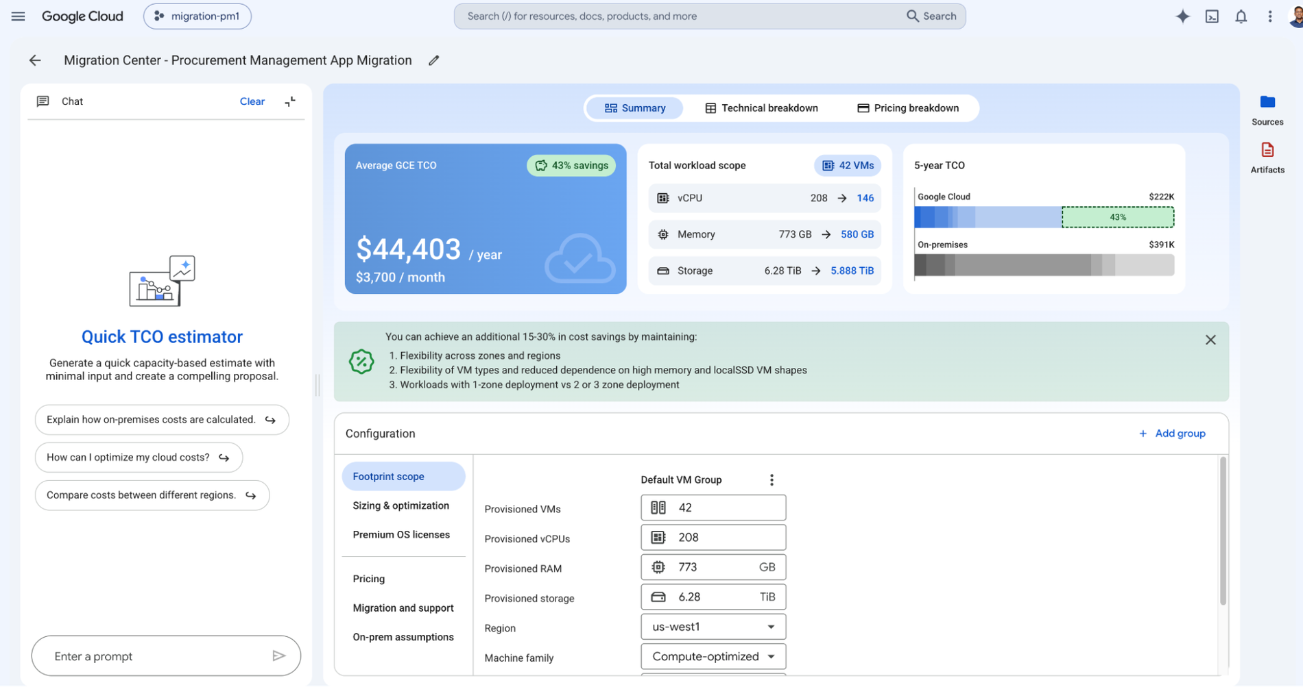
Task: Go back with the left arrow
Action: pyautogui.click(x=35, y=60)
